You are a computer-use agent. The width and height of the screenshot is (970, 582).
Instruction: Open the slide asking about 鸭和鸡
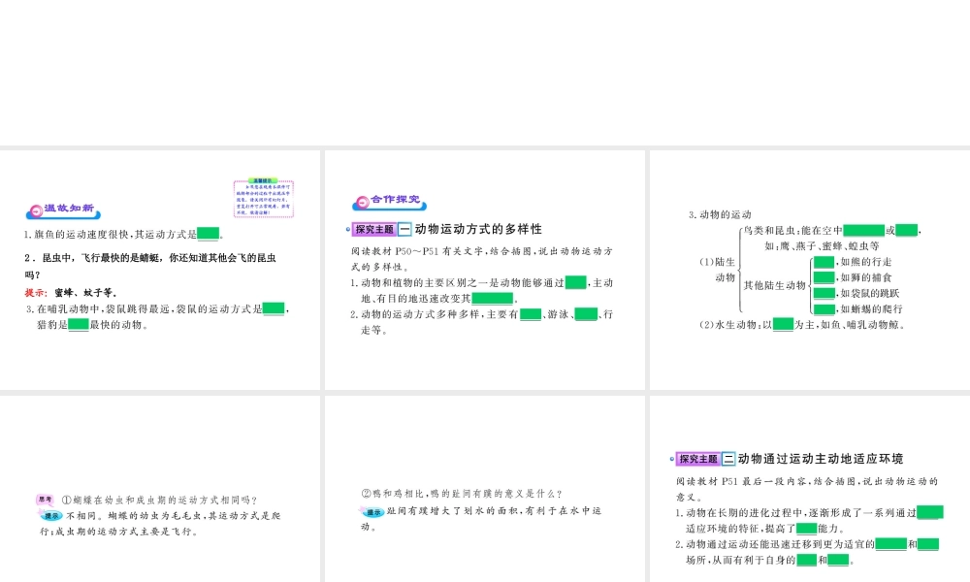484,489
